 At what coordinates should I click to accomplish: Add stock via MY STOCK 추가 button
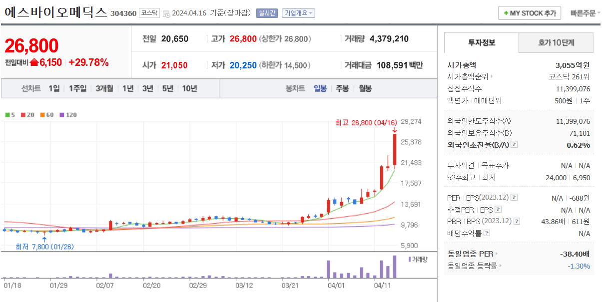click(530, 13)
